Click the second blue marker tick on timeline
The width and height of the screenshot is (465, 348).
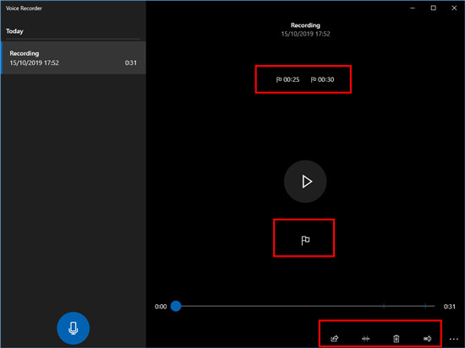pos(425,306)
